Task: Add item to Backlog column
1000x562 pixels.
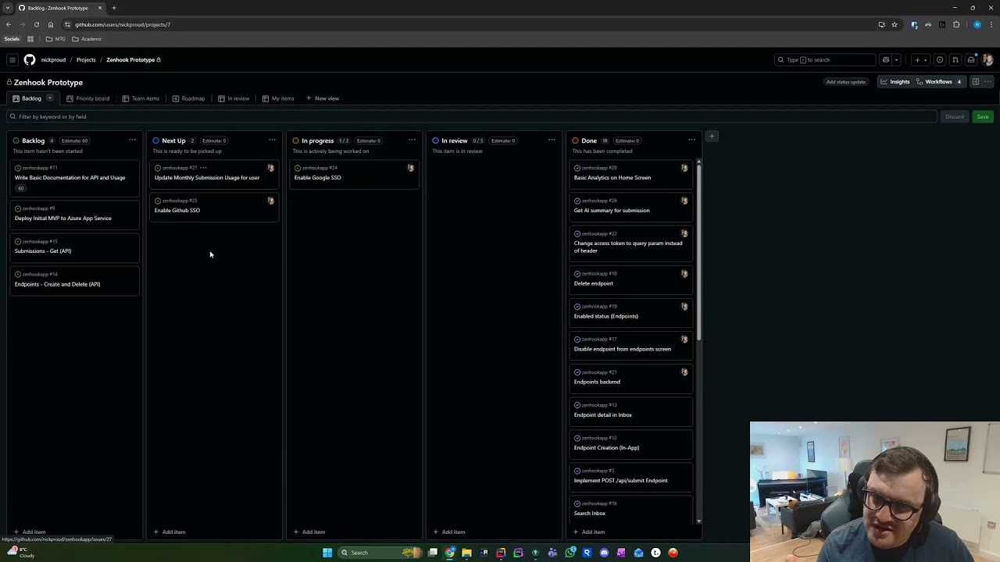Action: [30, 532]
